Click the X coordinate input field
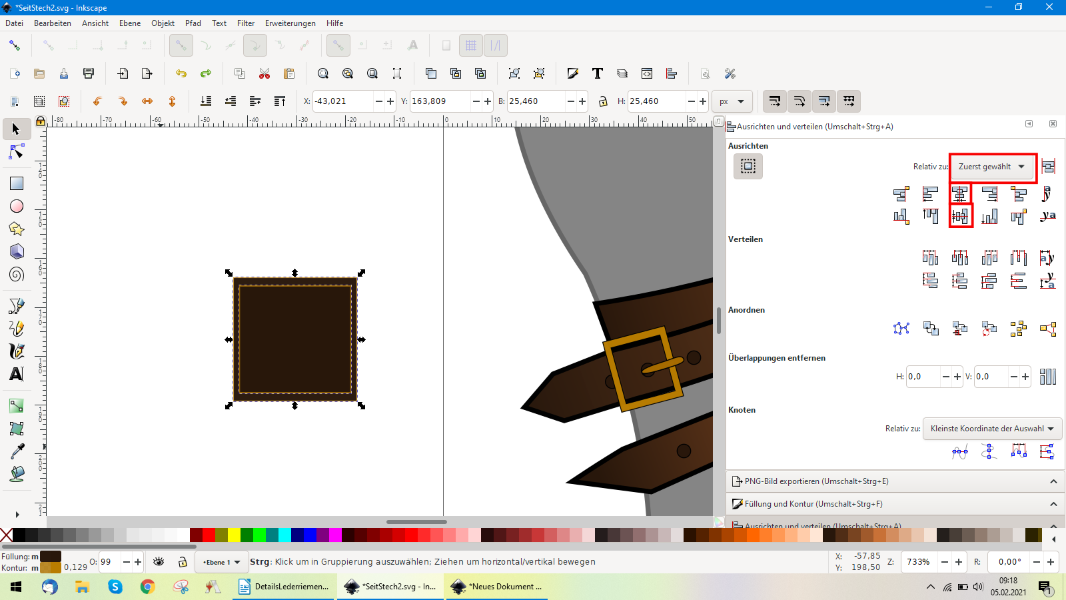The image size is (1066, 600). (342, 101)
